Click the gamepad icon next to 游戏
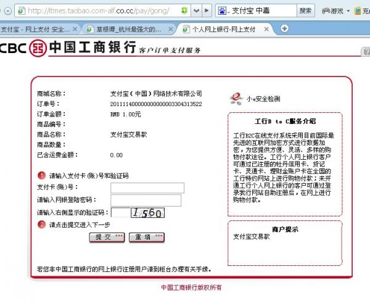The width and height of the screenshot is (370, 301). point(326,10)
